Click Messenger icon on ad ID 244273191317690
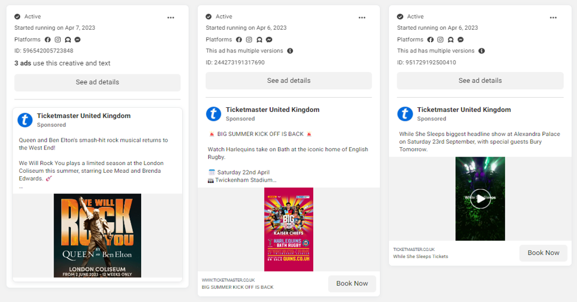This screenshot has height=302, width=577. click(x=269, y=39)
